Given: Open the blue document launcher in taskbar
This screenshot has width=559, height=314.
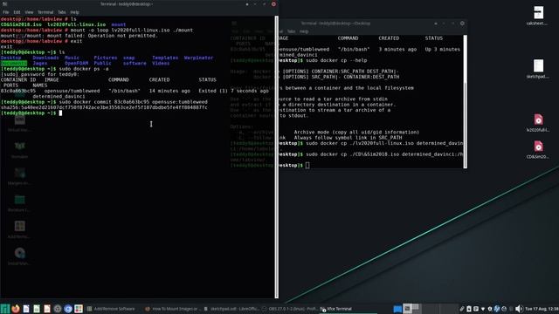Looking at the screenshot, I should click(26, 309).
